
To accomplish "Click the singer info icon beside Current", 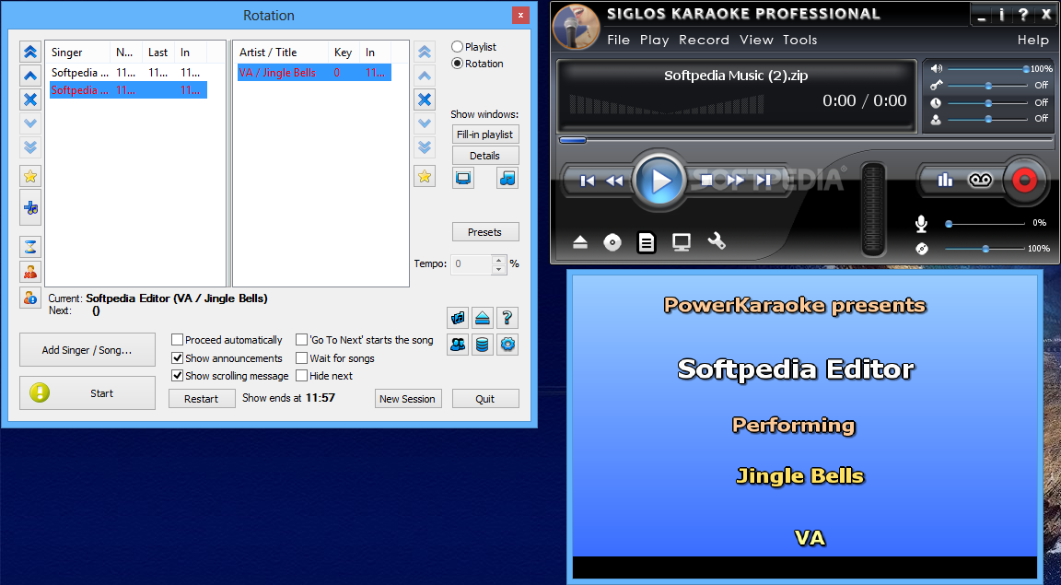I will pyautogui.click(x=30, y=298).
